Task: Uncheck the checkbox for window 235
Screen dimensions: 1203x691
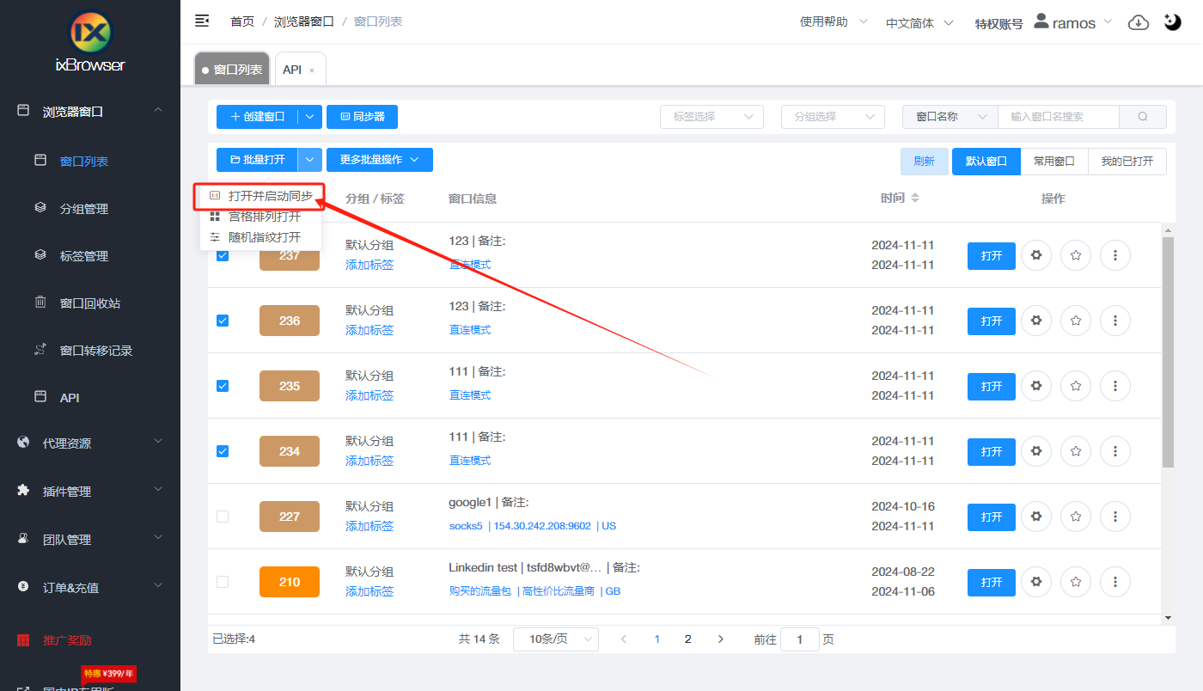Action: (x=223, y=386)
